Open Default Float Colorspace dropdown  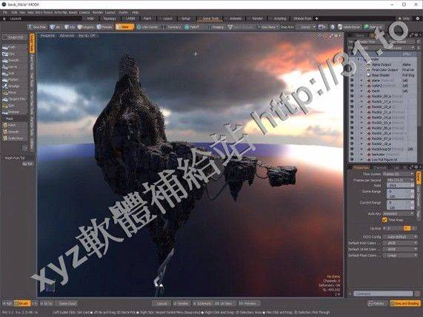[x=400, y=256]
